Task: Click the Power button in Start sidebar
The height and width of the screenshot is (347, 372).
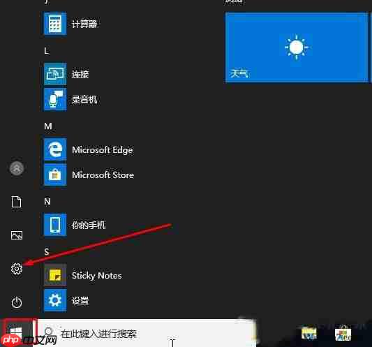Action: coord(17,302)
